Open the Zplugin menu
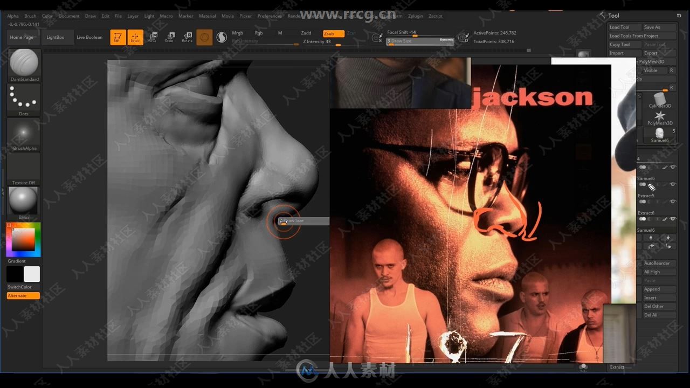The height and width of the screenshot is (388, 690). pos(416,16)
